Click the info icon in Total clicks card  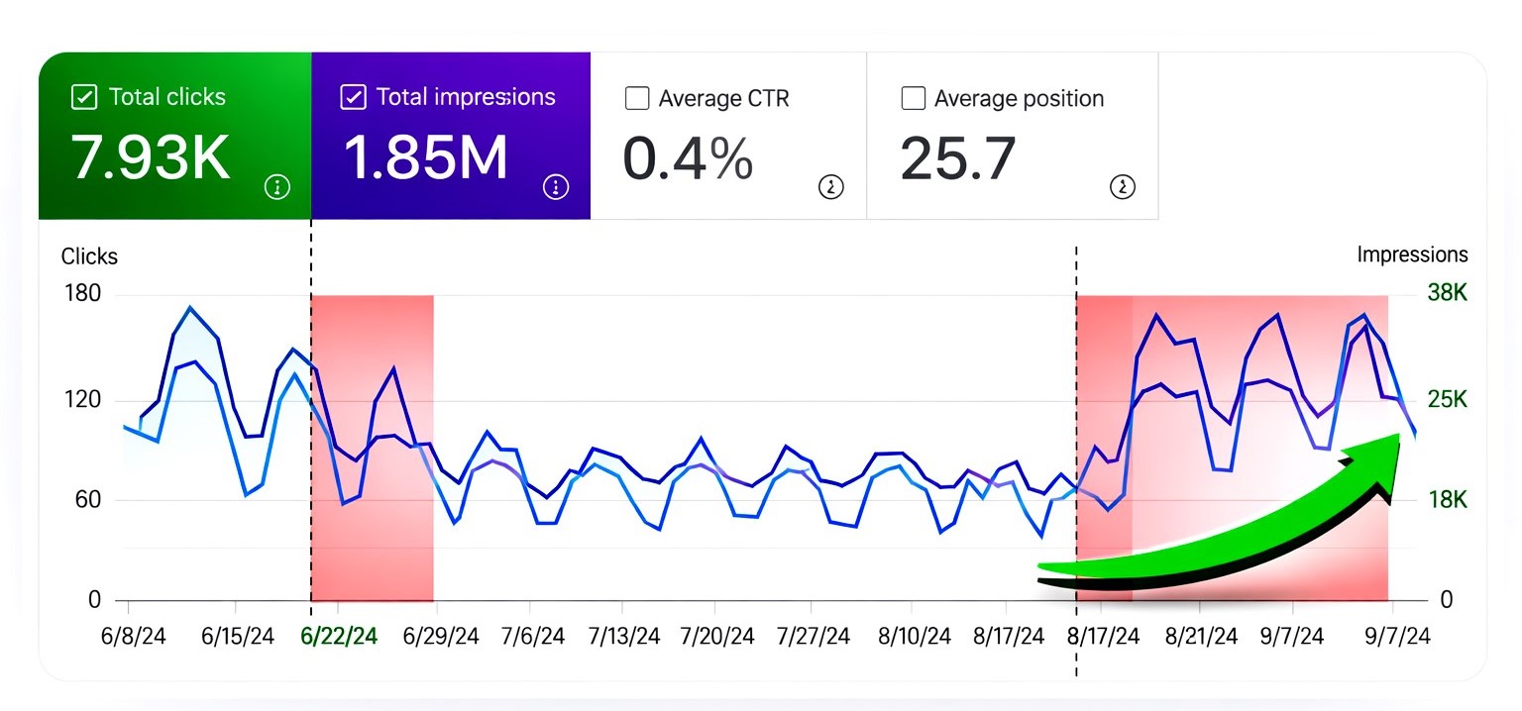(x=277, y=187)
